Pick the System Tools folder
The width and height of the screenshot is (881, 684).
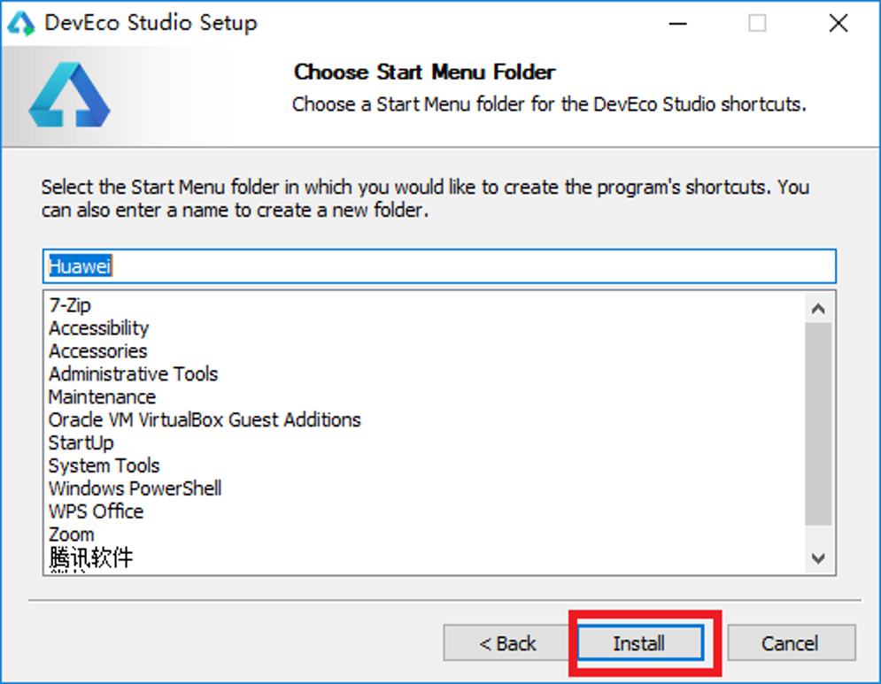[x=104, y=465]
